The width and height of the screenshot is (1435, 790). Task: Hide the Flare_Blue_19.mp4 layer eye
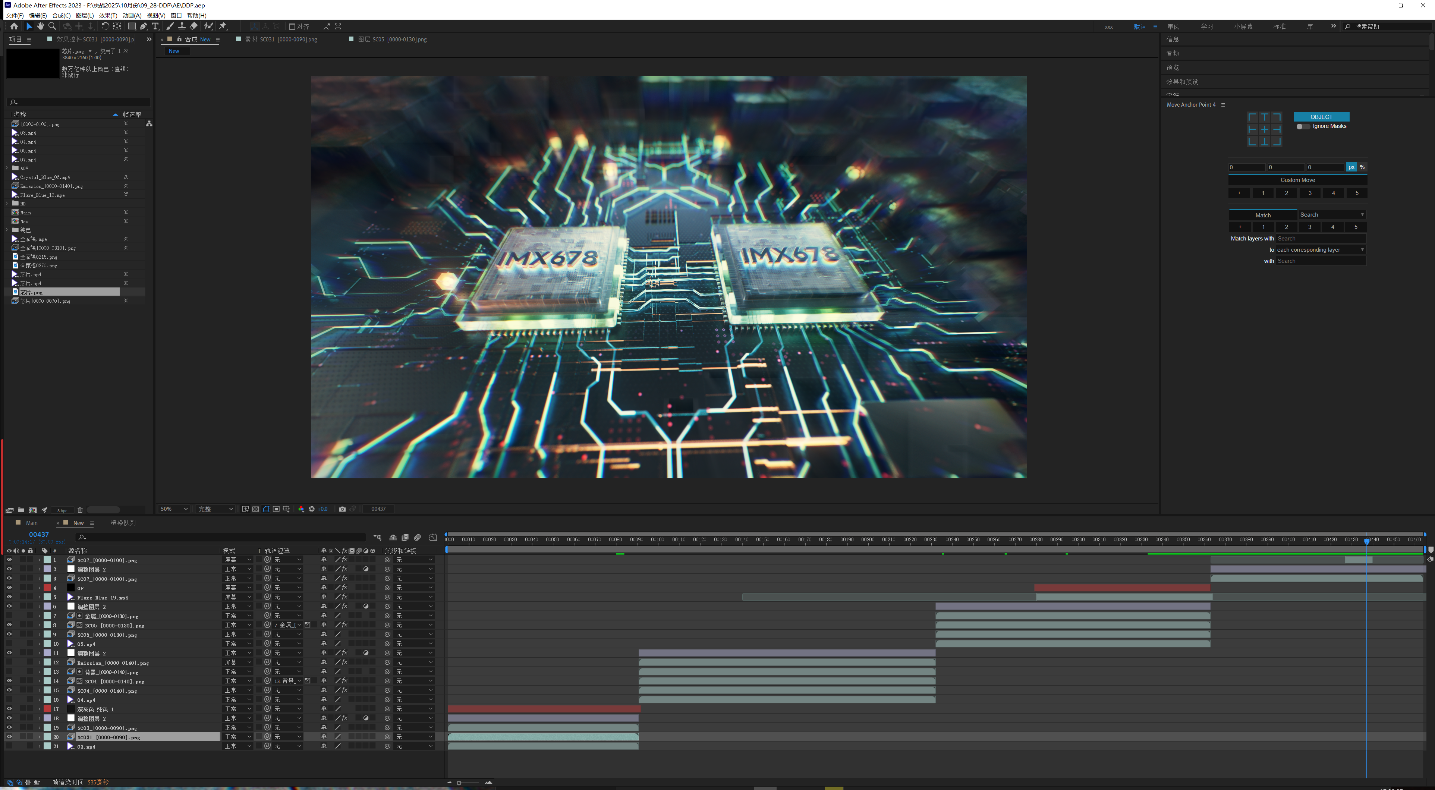pos(9,597)
